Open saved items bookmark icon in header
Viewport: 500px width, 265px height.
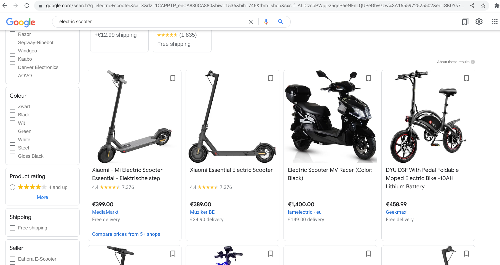tap(465, 22)
